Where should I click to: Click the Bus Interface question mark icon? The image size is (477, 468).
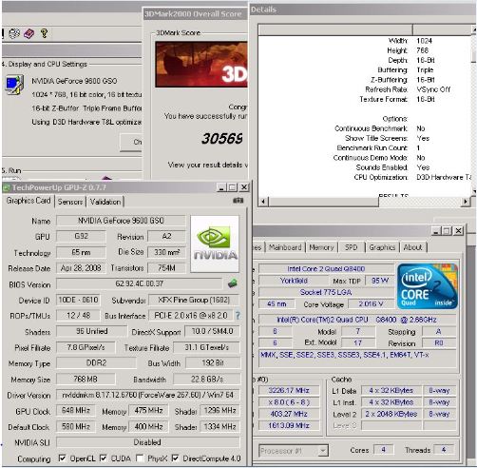[x=238, y=315]
